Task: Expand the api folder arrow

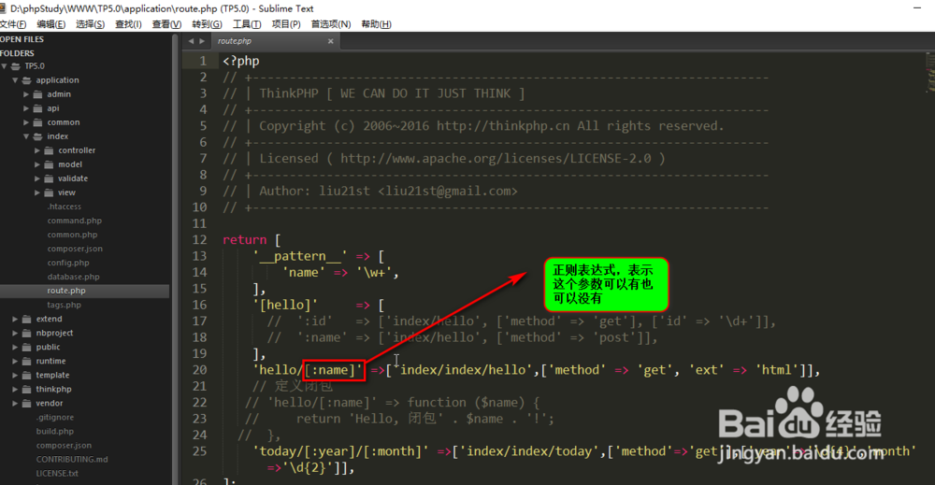Action: pyautogui.click(x=26, y=108)
